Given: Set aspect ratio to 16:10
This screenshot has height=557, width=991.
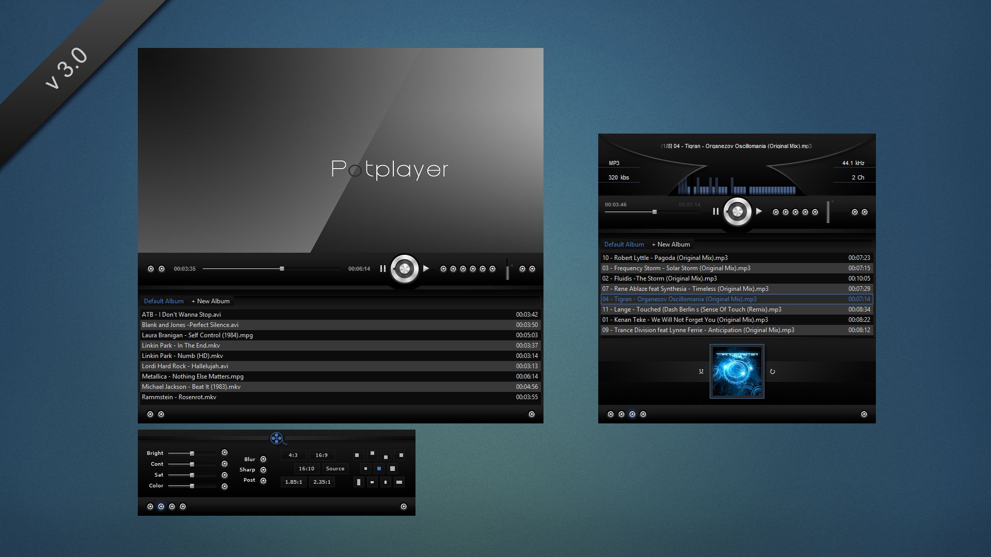Looking at the screenshot, I should click(x=307, y=469).
